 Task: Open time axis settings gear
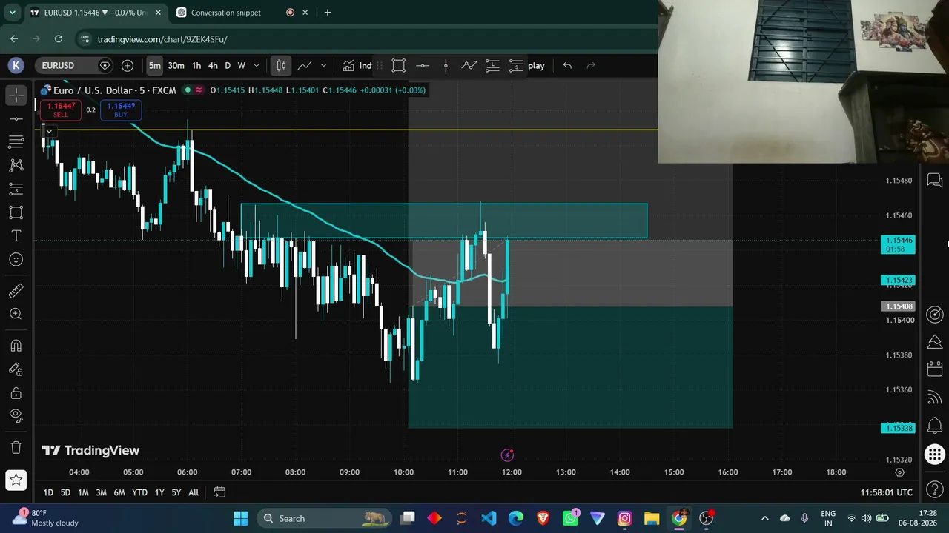click(900, 472)
